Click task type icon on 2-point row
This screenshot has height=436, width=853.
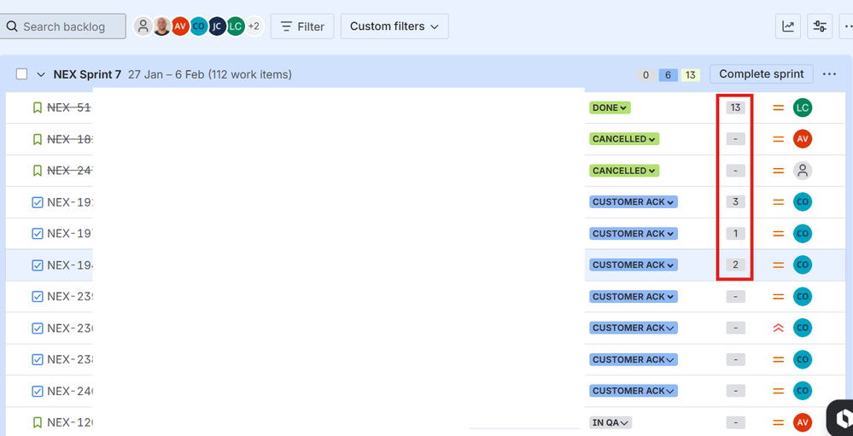coord(37,265)
